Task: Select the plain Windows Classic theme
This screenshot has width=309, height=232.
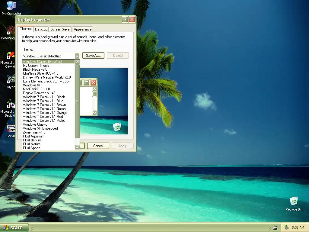Action: (49, 124)
